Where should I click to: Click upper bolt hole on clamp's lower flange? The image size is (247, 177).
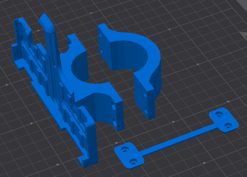pos(145,95)
